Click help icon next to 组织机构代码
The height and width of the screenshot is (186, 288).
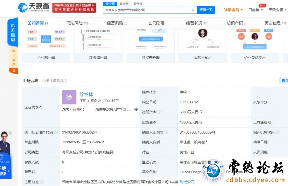[277, 132]
